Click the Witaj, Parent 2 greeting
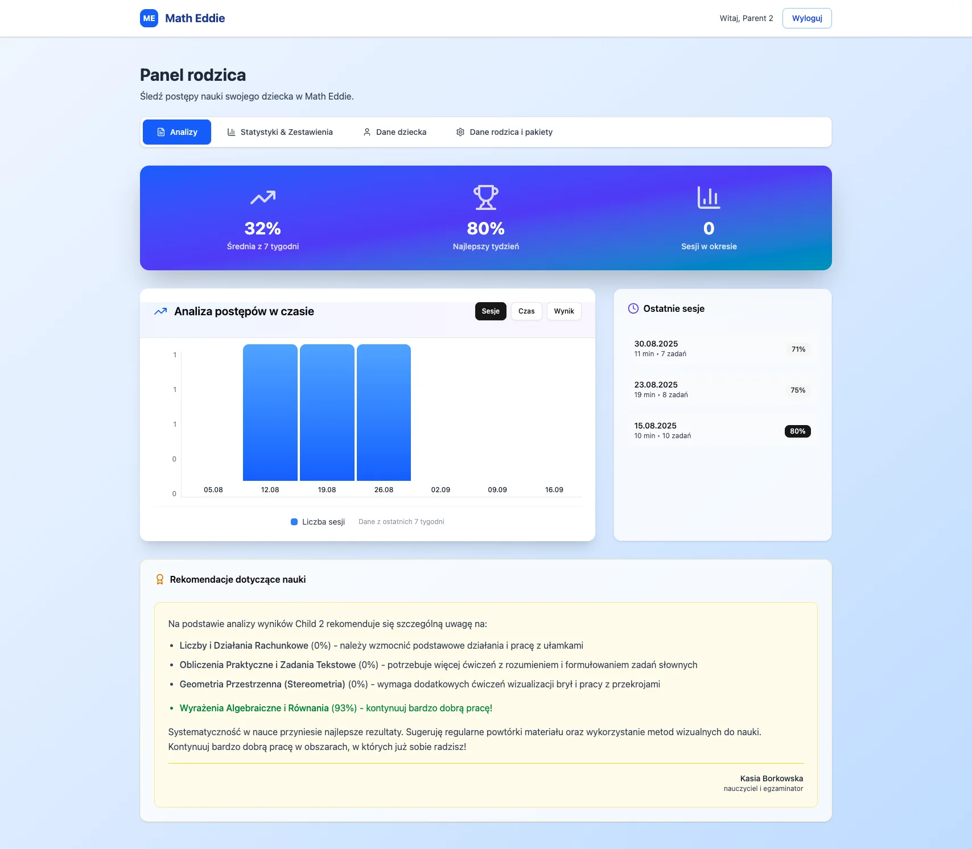Viewport: 972px width, 849px height. tap(746, 18)
